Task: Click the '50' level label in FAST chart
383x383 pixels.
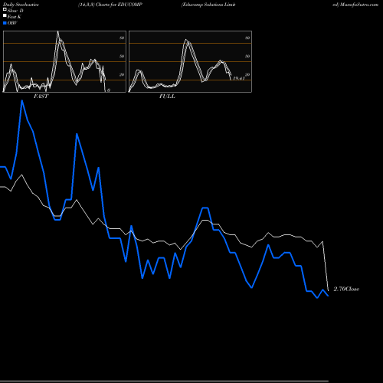Action: coord(122,56)
